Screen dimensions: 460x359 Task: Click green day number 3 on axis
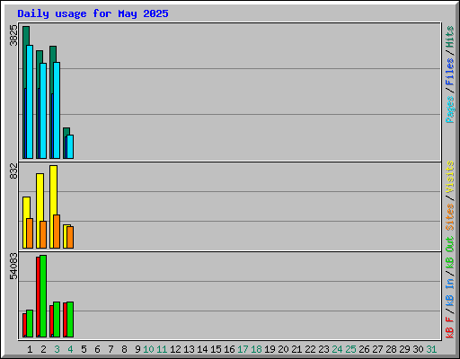pyautogui.click(x=57, y=349)
